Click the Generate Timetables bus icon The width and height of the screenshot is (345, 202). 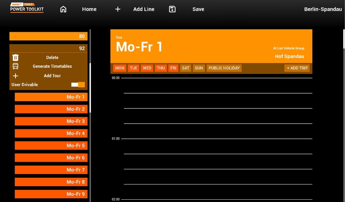click(15, 66)
